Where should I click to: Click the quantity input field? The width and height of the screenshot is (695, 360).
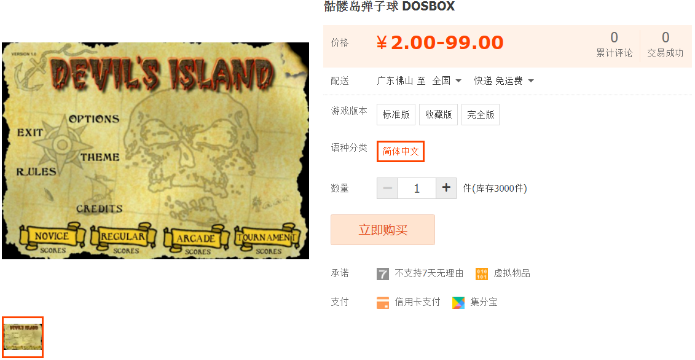pyautogui.click(x=417, y=188)
